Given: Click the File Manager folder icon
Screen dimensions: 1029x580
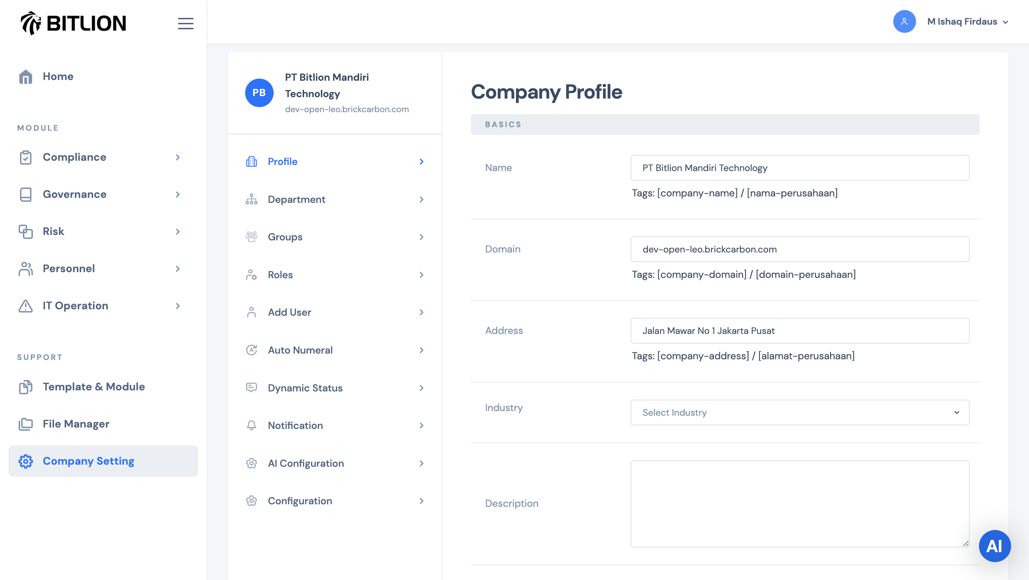Looking at the screenshot, I should 26,424.
